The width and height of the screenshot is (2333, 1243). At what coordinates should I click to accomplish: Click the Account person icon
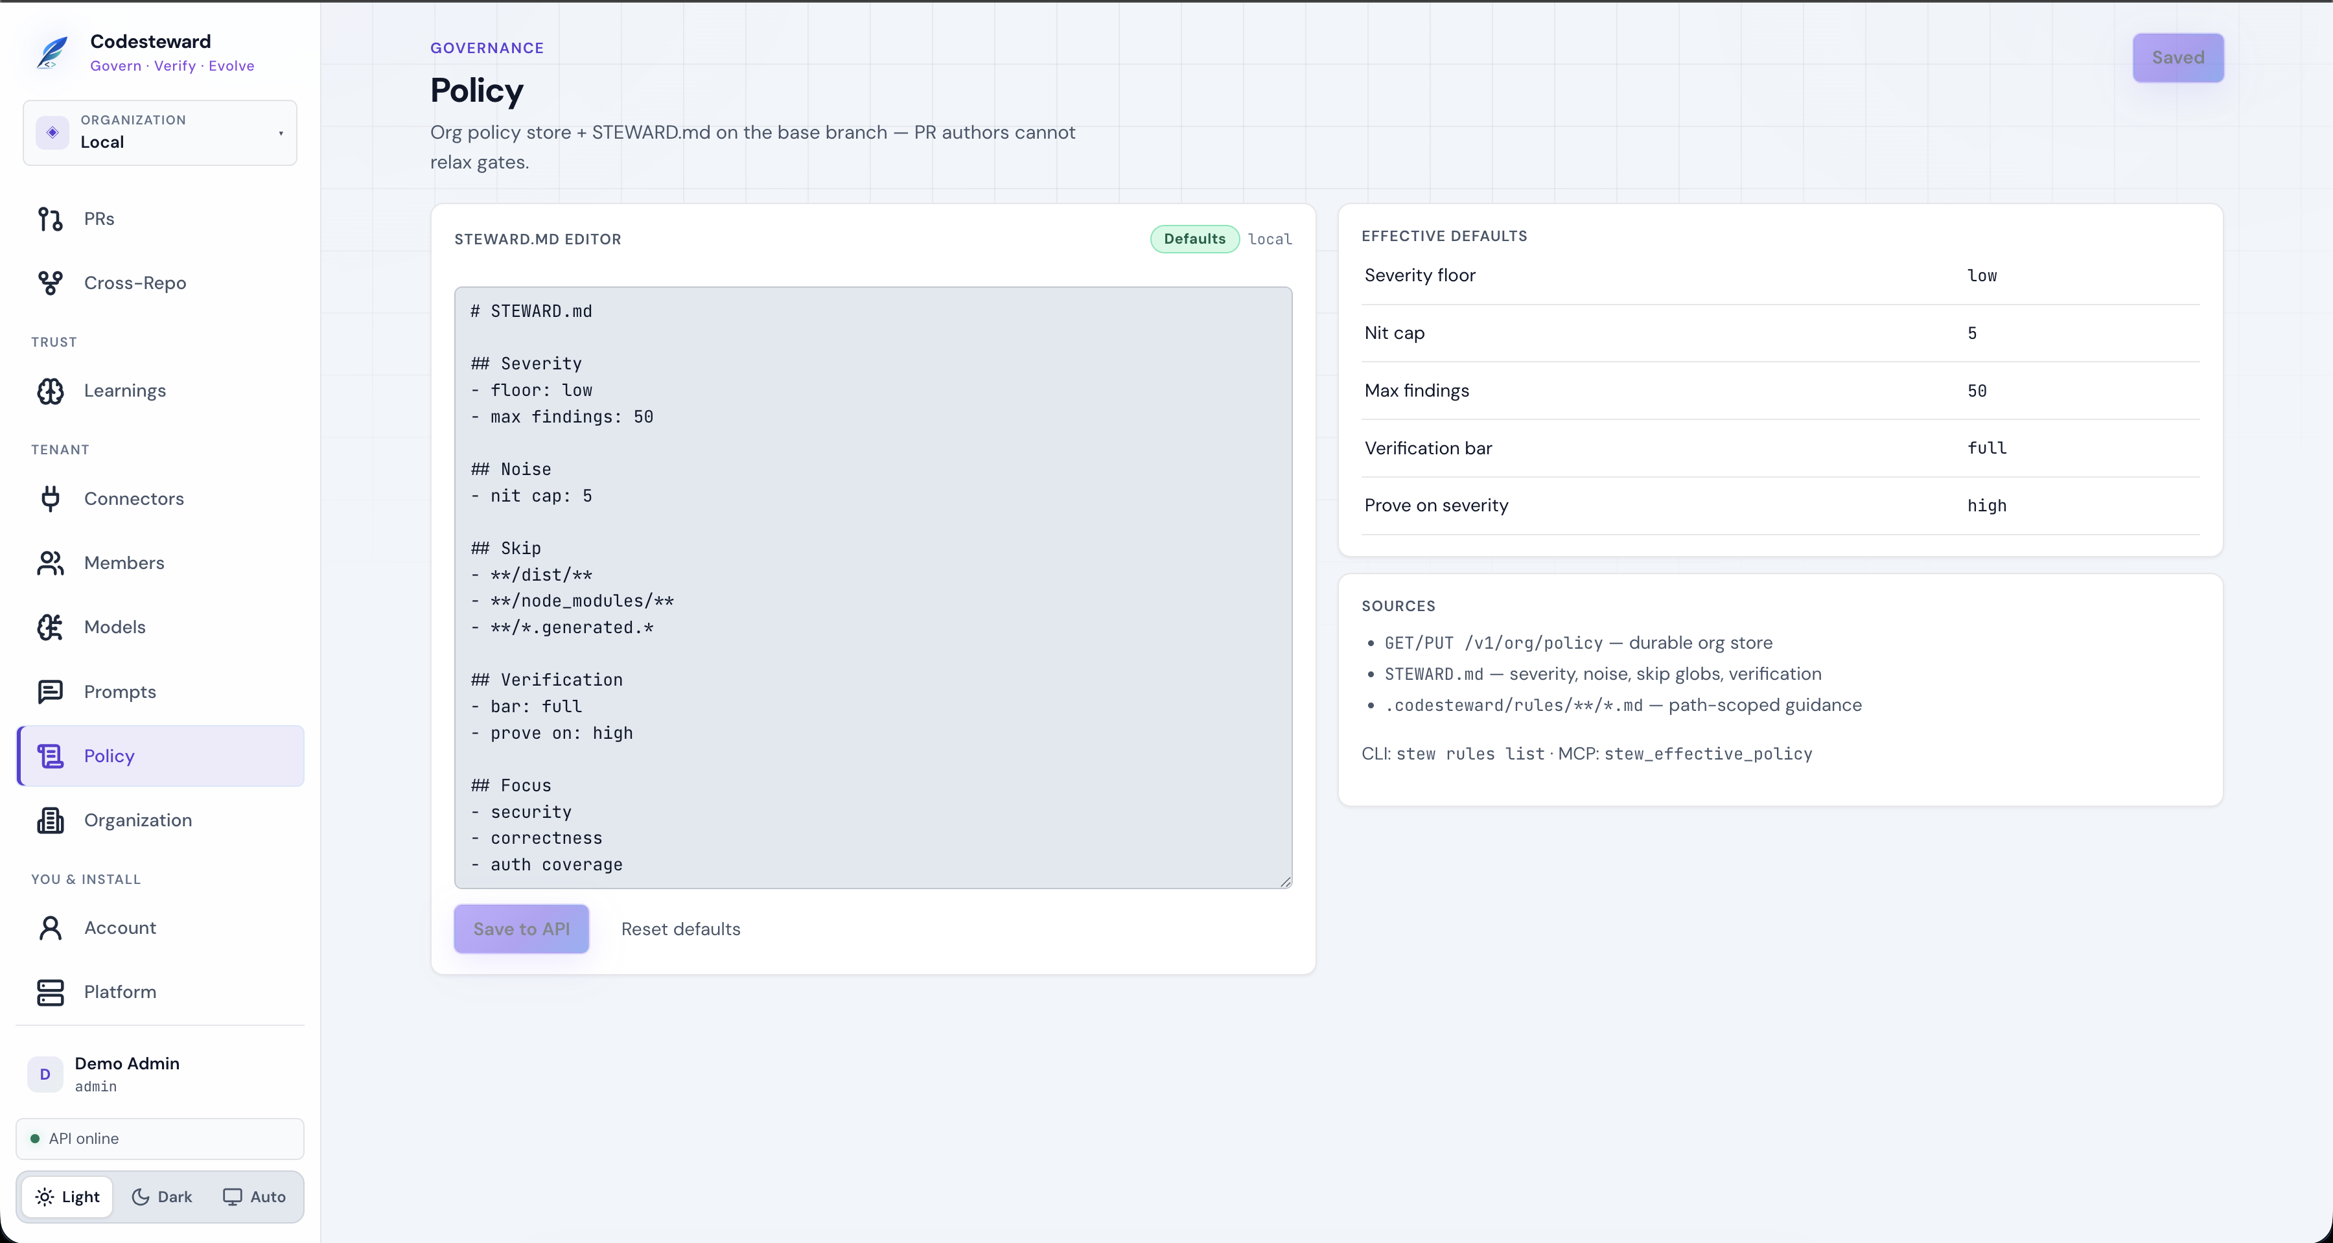pos(51,929)
